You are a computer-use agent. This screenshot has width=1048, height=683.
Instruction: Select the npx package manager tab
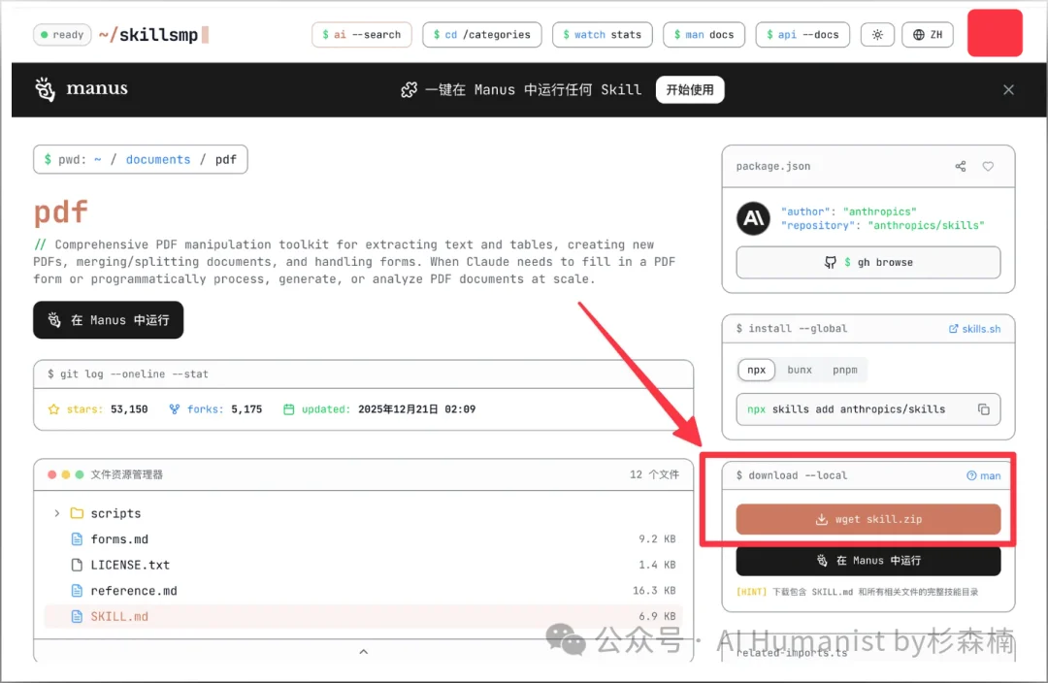click(757, 370)
